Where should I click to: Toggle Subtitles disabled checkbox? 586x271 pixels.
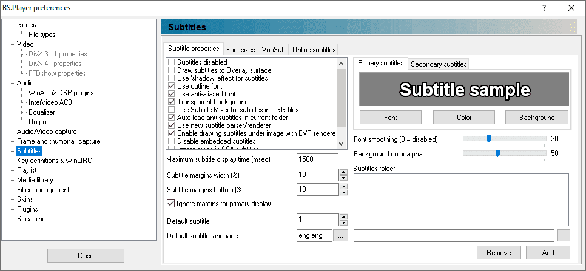(172, 62)
